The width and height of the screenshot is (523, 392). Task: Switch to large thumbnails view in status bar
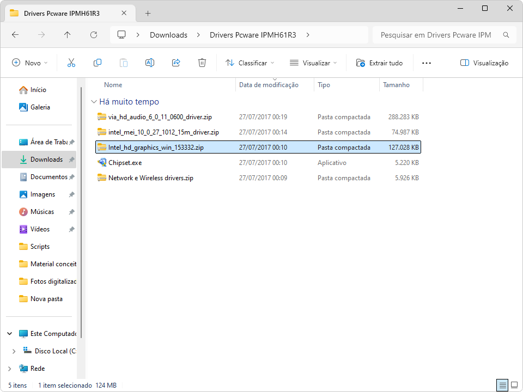[514, 385]
